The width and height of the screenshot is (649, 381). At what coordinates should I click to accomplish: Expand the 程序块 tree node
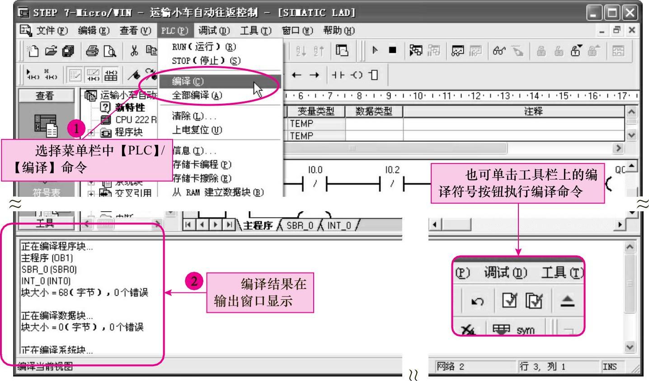pyautogui.click(x=90, y=132)
